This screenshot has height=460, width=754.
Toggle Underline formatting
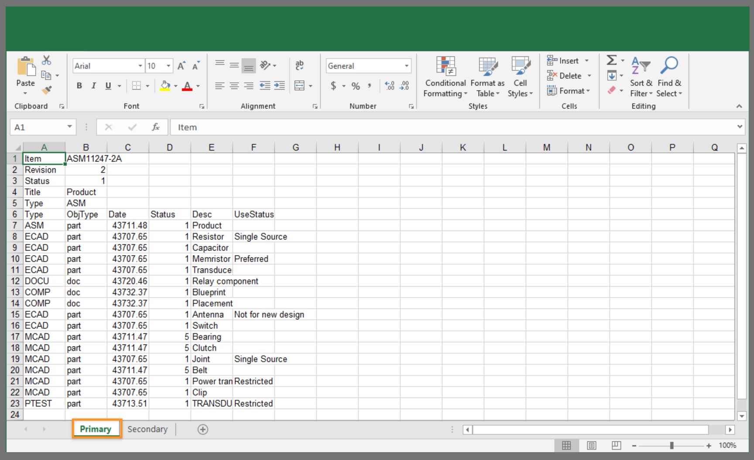(x=108, y=86)
